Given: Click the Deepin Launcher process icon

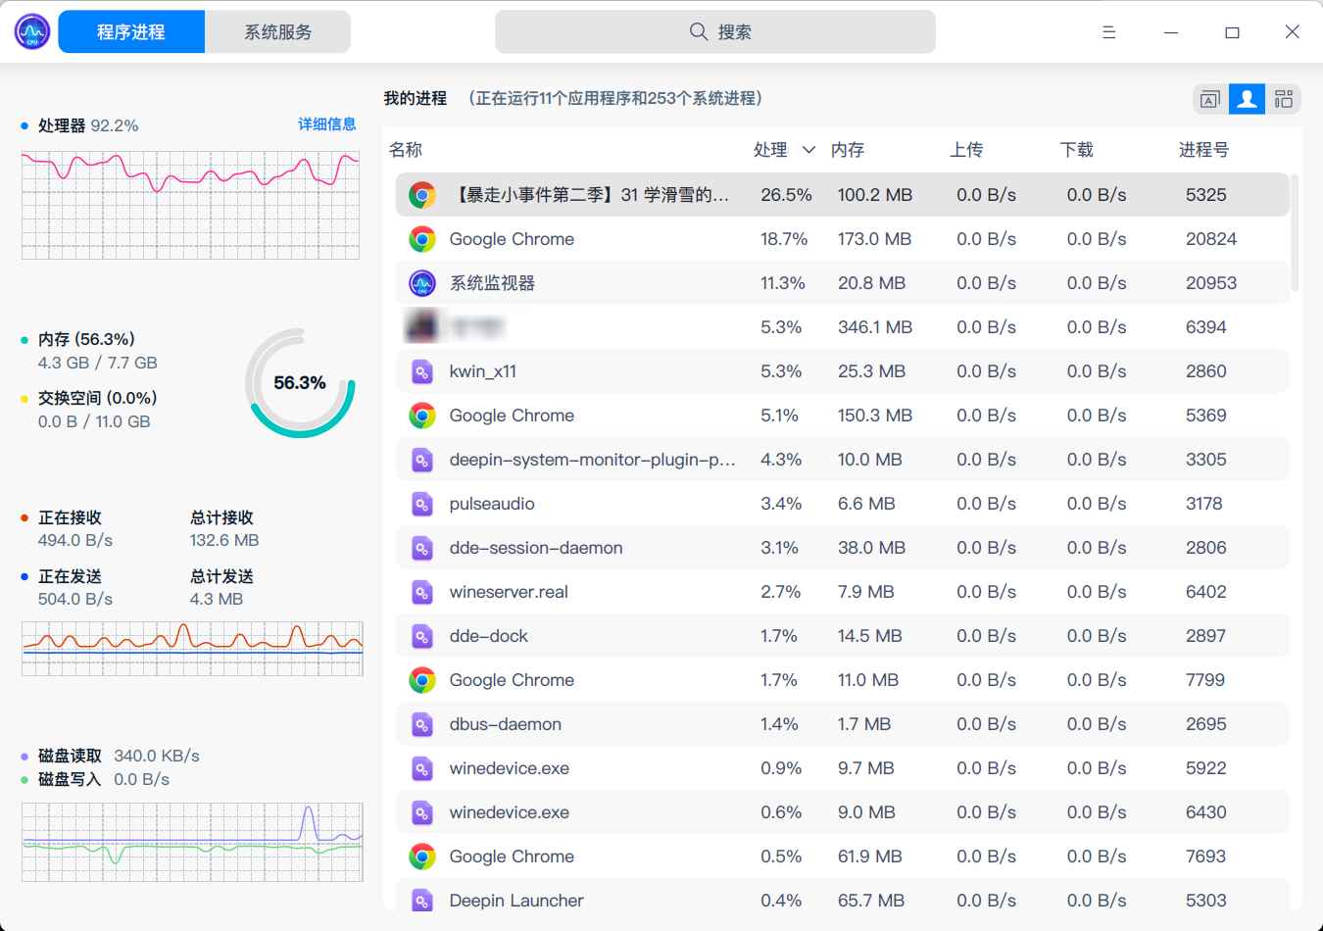Looking at the screenshot, I should (422, 900).
